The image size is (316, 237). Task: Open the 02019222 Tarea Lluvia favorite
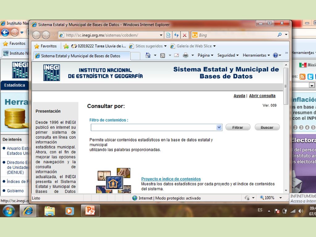pyautogui.click(x=98, y=46)
